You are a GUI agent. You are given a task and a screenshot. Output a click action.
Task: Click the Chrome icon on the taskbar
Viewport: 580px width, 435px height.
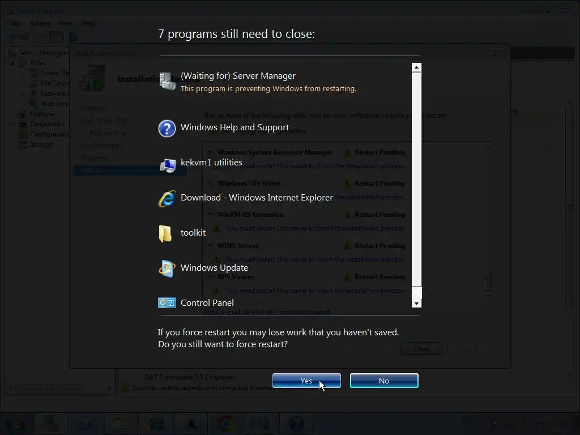coord(225,423)
